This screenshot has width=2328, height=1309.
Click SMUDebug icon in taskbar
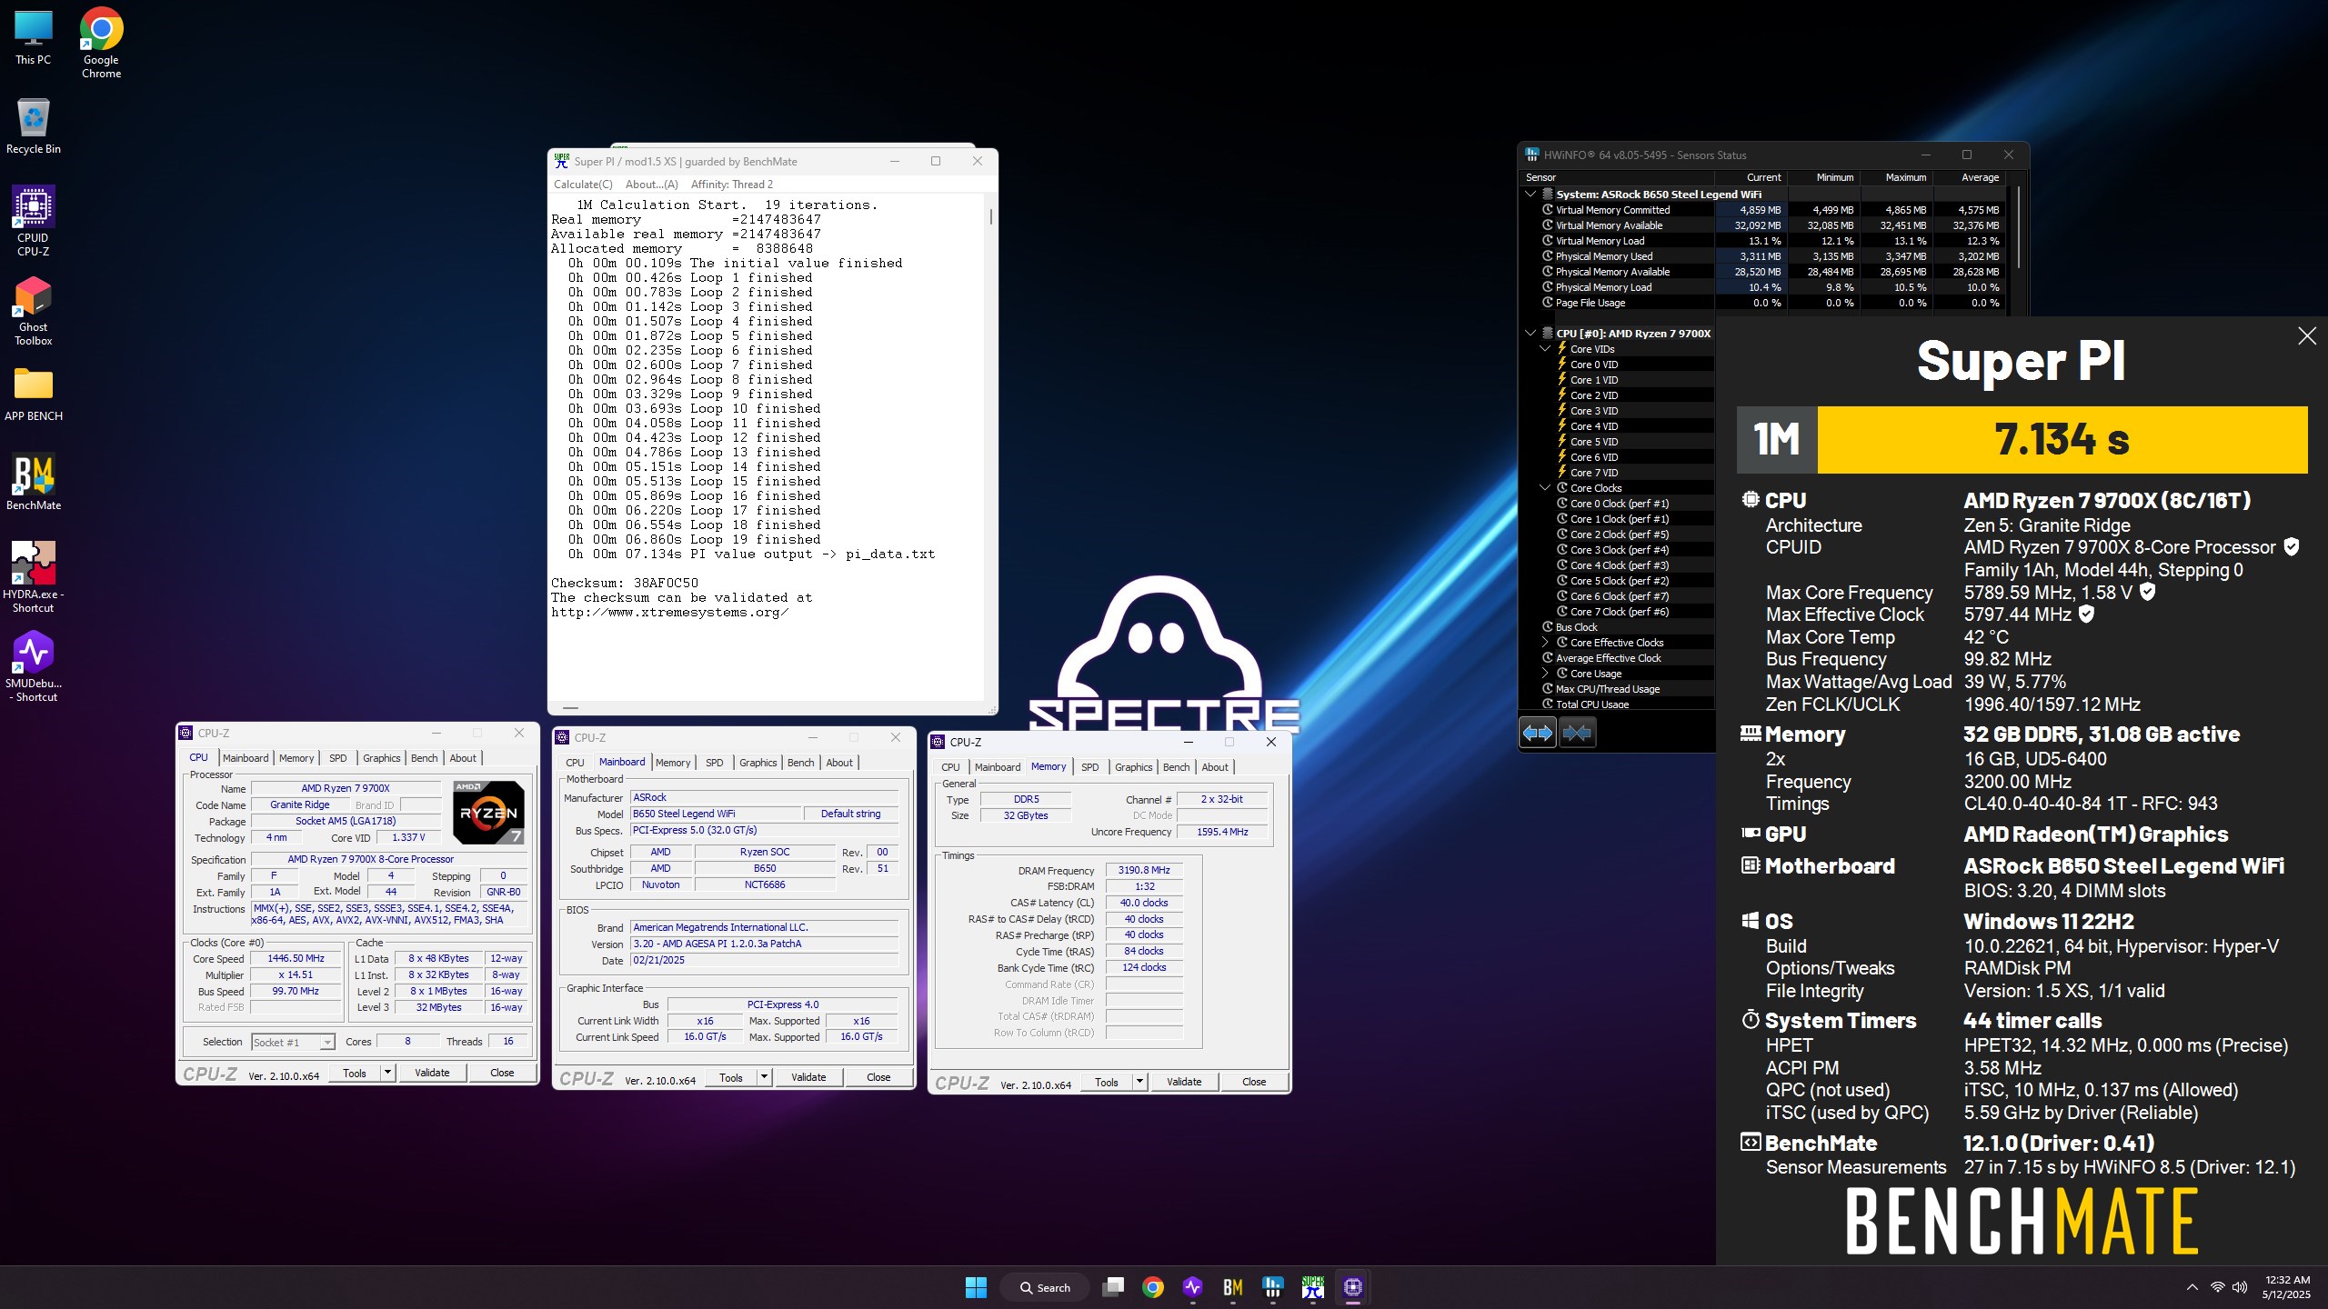[1192, 1287]
